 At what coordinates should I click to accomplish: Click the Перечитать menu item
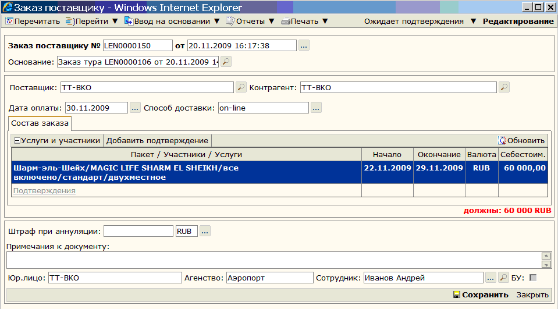33,22
